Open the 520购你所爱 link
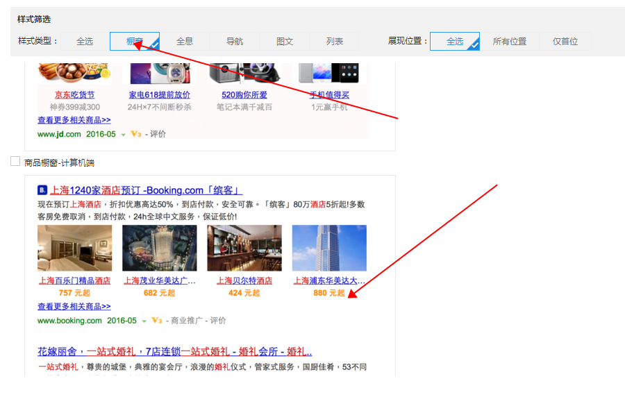The image size is (625, 413). [x=244, y=95]
